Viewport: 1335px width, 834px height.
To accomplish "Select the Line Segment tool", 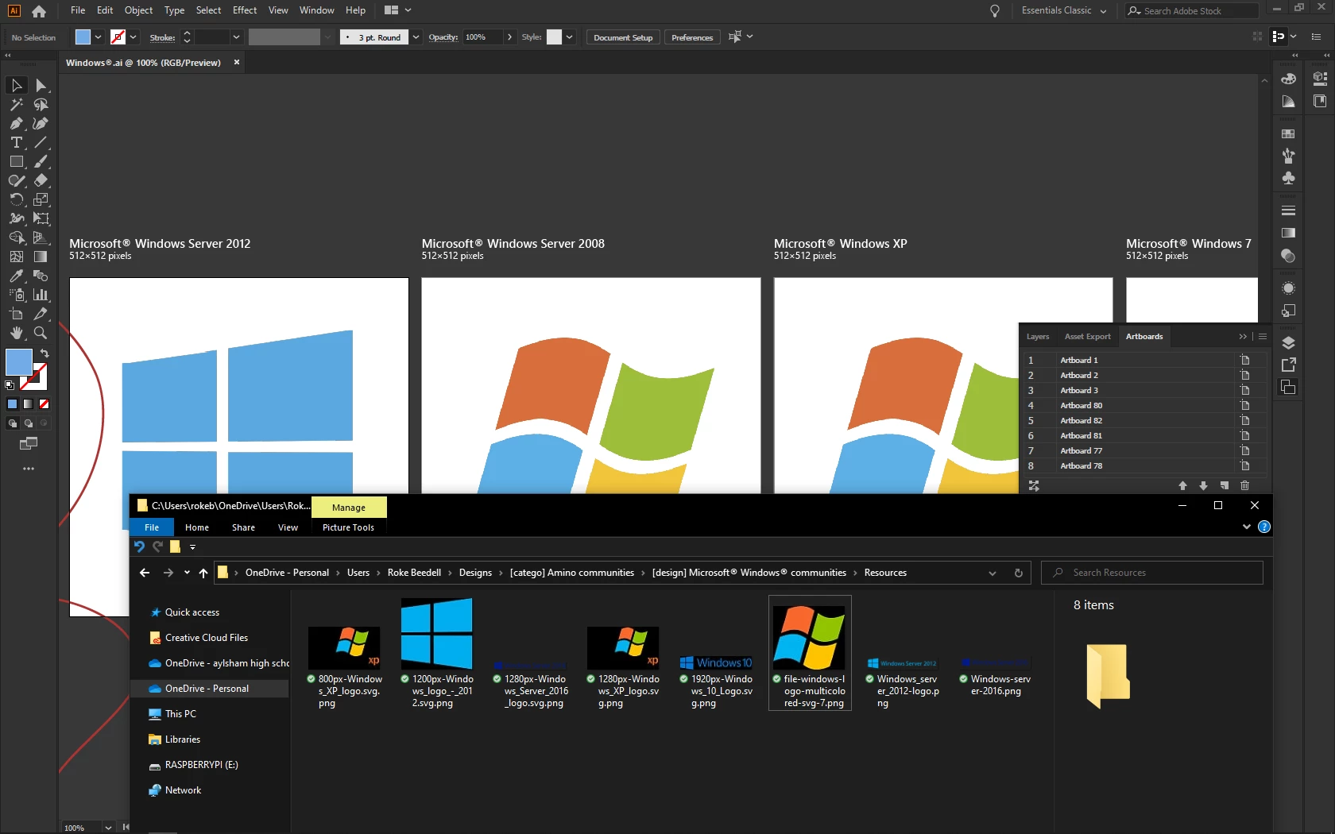I will point(41,142).
